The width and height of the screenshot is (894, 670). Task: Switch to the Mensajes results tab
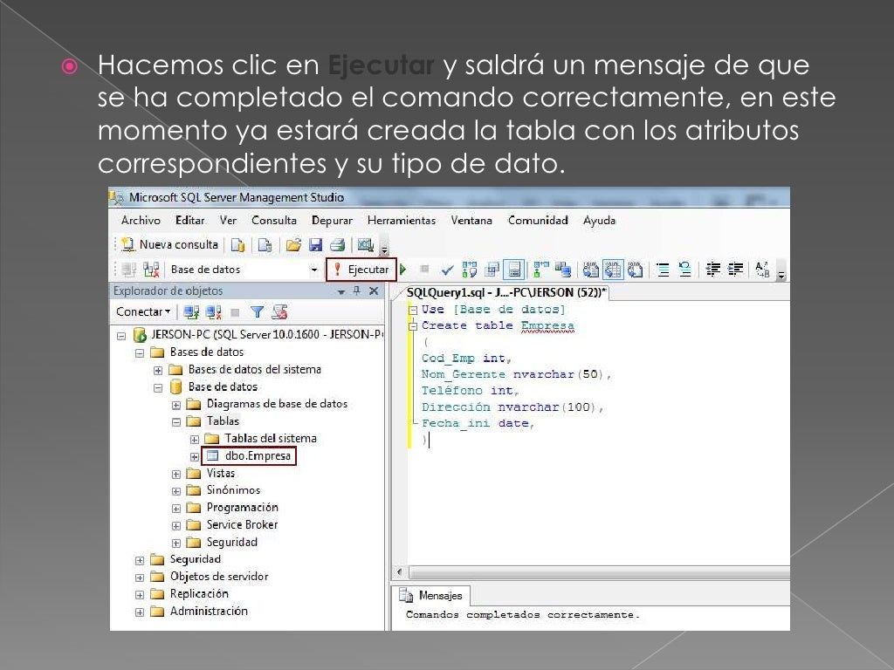(432, 596)
